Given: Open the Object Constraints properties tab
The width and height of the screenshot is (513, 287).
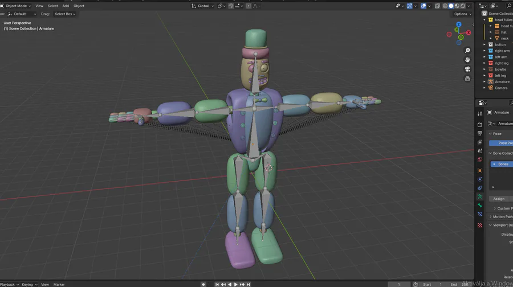Looking at the screenshot, I should coord(479,188).
